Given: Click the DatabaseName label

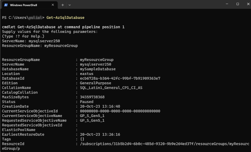Looking at the screenshot, I should (15, 69).
